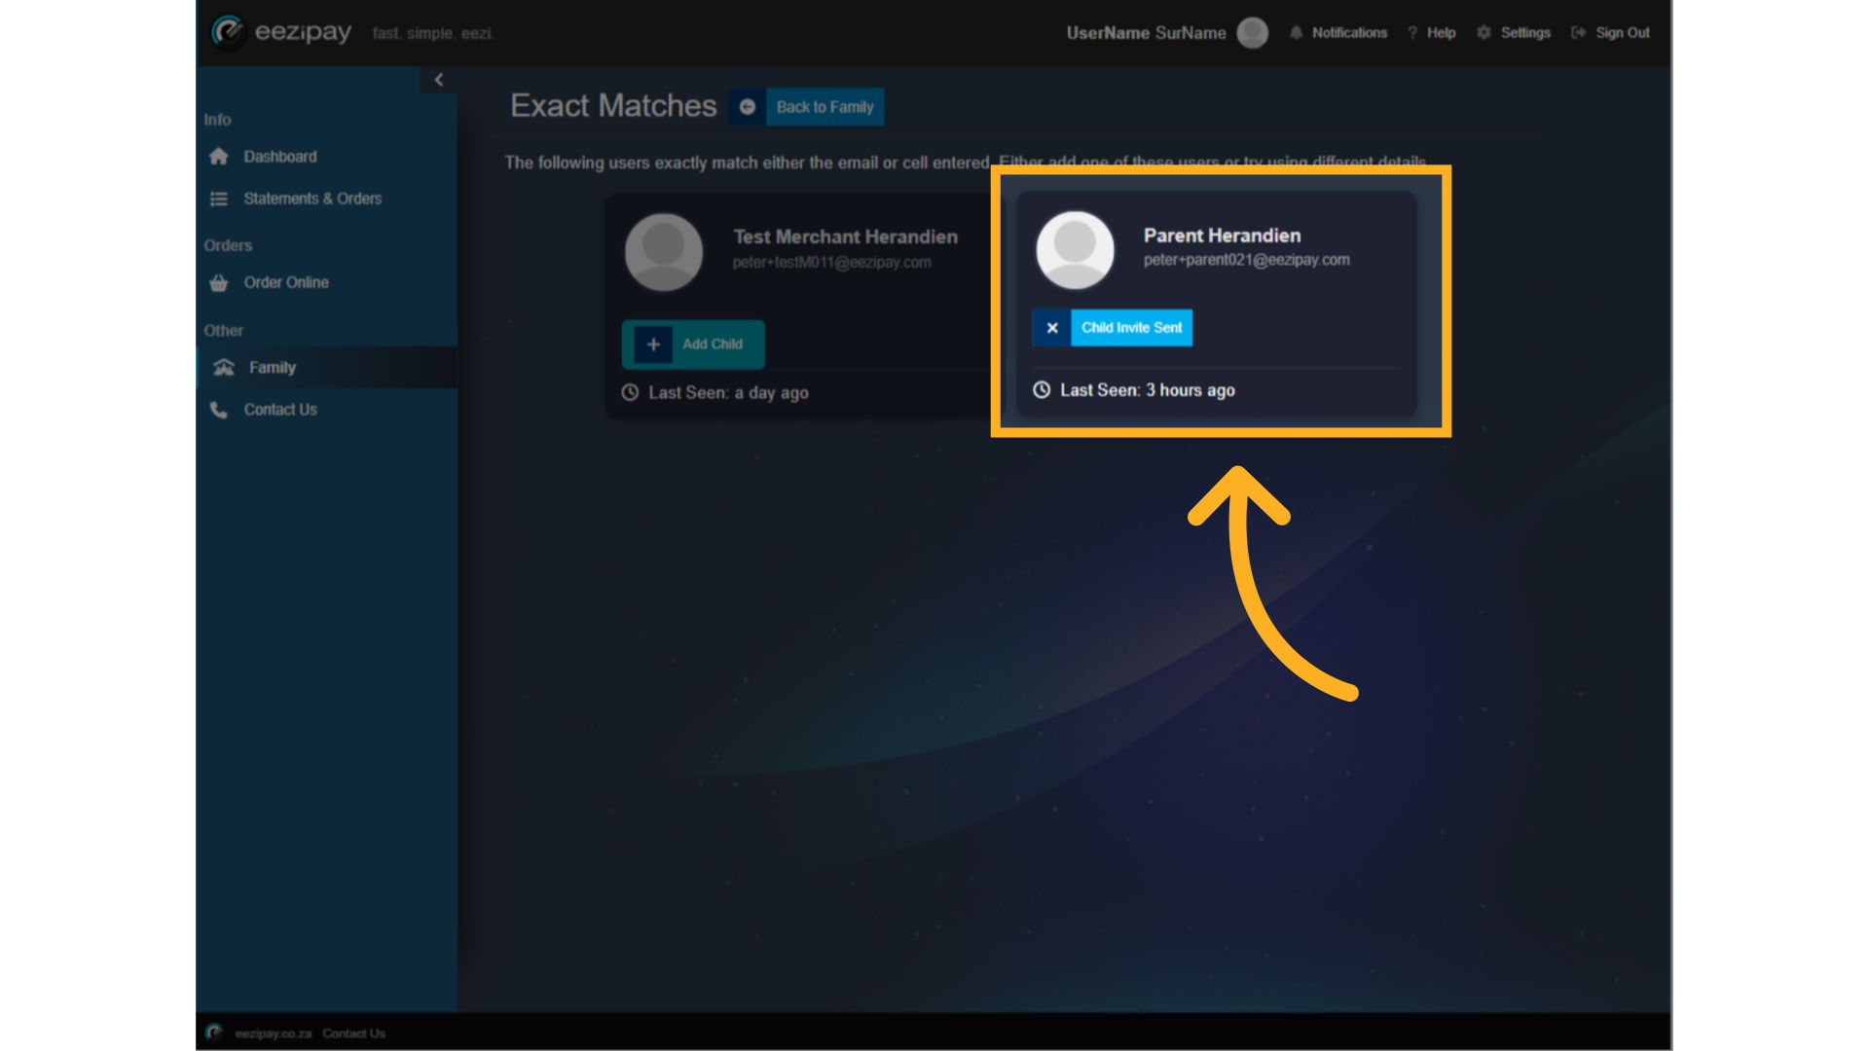Open the Settings link

(1525, 33)
